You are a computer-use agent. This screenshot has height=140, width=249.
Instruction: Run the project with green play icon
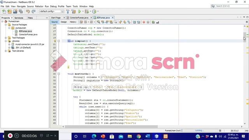click(x=79, y=11)
